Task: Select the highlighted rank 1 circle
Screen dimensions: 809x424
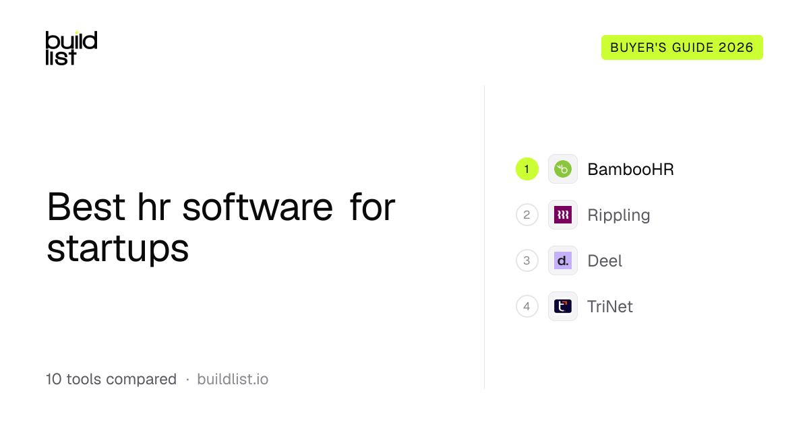Action: click(527, 169)
